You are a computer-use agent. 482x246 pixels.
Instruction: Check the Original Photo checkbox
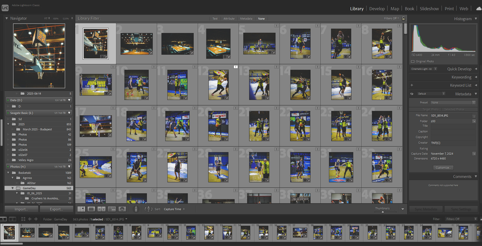coord(412,61)
